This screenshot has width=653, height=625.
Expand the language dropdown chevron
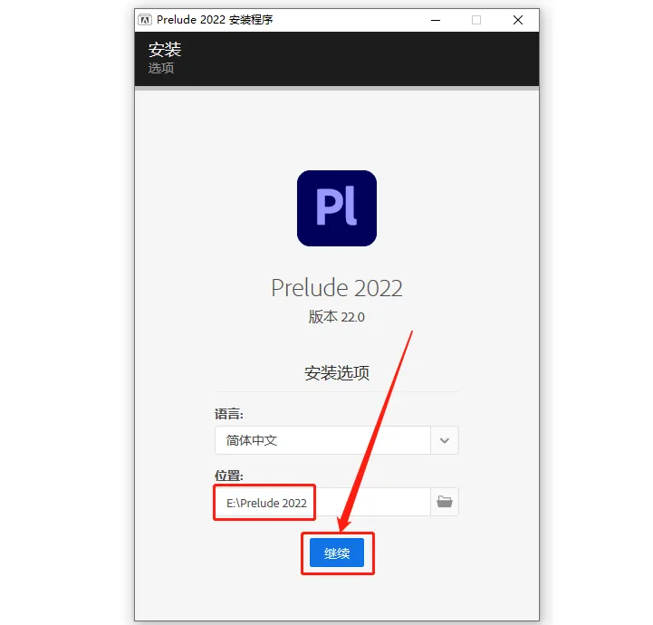(x=445, y=440)
